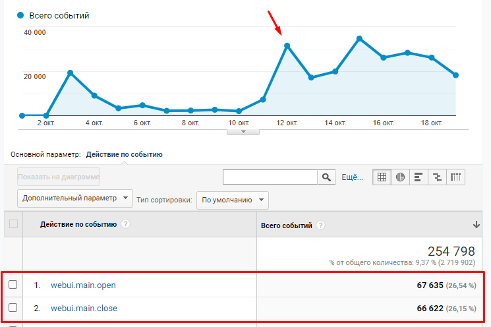
Task: Switch to comparison view icon
Action: (x=437, y=177)
